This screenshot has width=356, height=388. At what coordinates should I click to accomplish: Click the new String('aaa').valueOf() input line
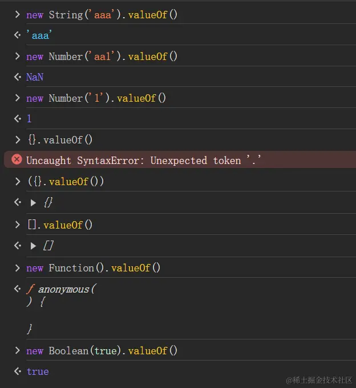pos(102,15)
